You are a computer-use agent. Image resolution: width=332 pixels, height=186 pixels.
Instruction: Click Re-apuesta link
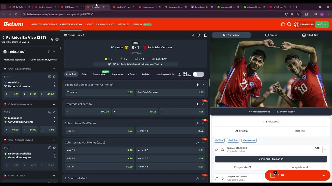point(243,167)
